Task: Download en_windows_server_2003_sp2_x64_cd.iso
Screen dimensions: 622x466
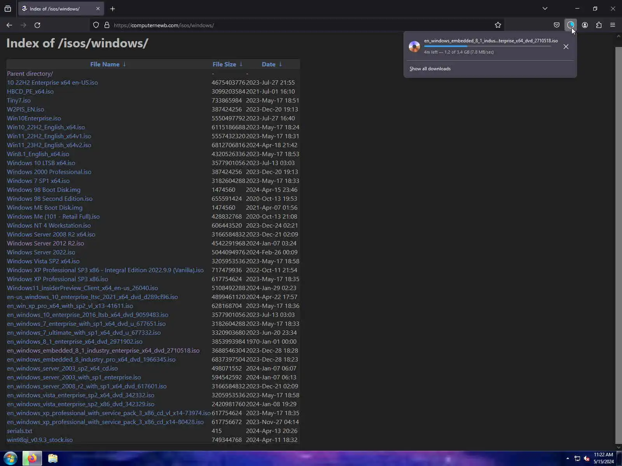Action: point(62,369)
